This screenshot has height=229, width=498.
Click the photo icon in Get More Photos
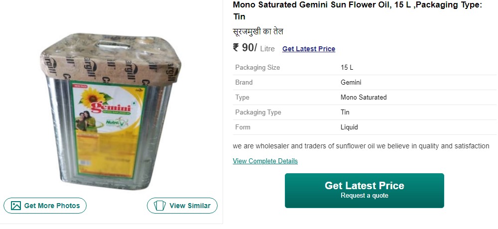coord(16,206)
